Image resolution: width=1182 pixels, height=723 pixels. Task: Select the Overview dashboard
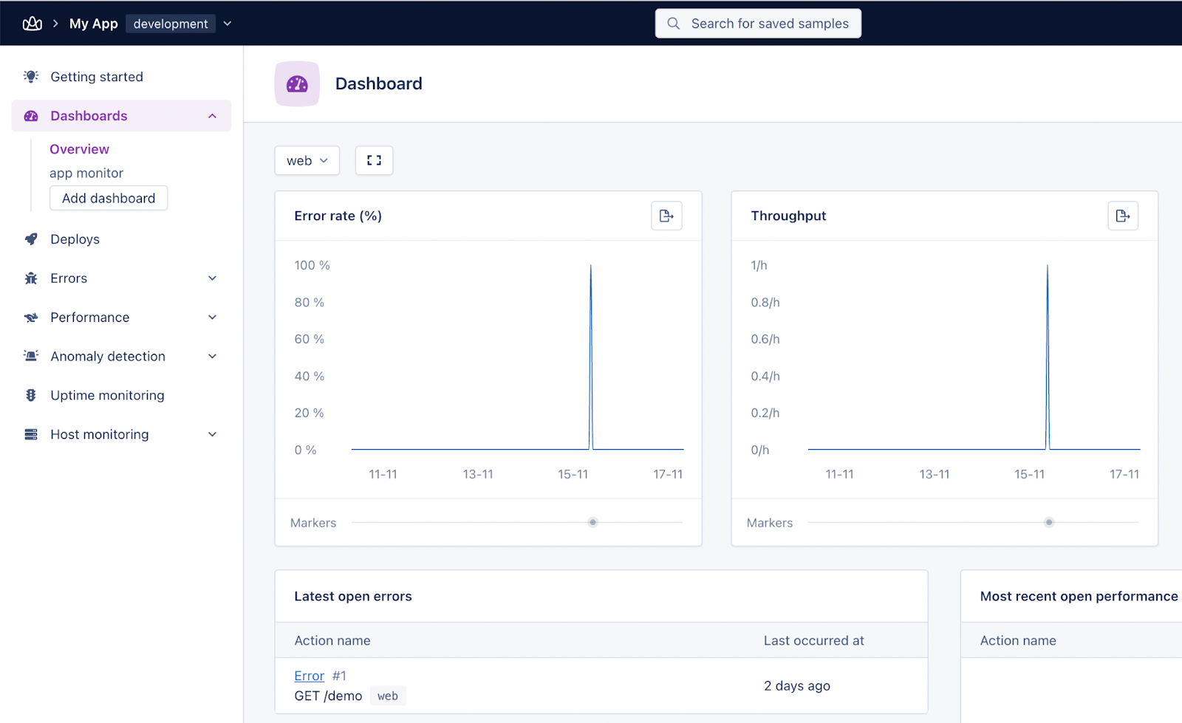click(x=79, y=148)
